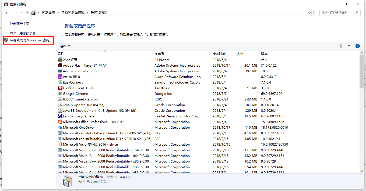366x191 pixels.
Task: Click the change view layout icon
Action: (x=343, y=46)
